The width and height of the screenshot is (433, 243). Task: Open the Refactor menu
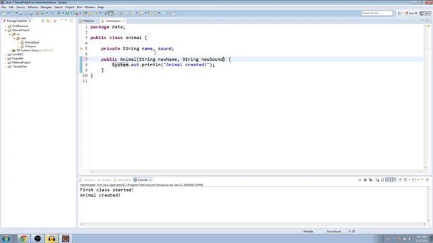tap(32, 7)
